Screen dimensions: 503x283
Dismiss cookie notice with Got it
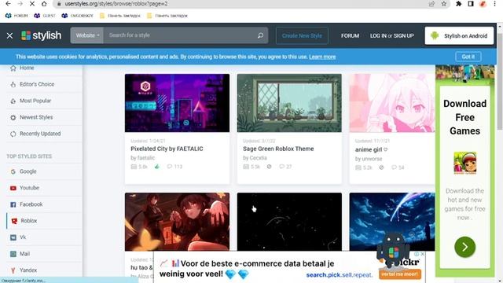tap(468, 57)
